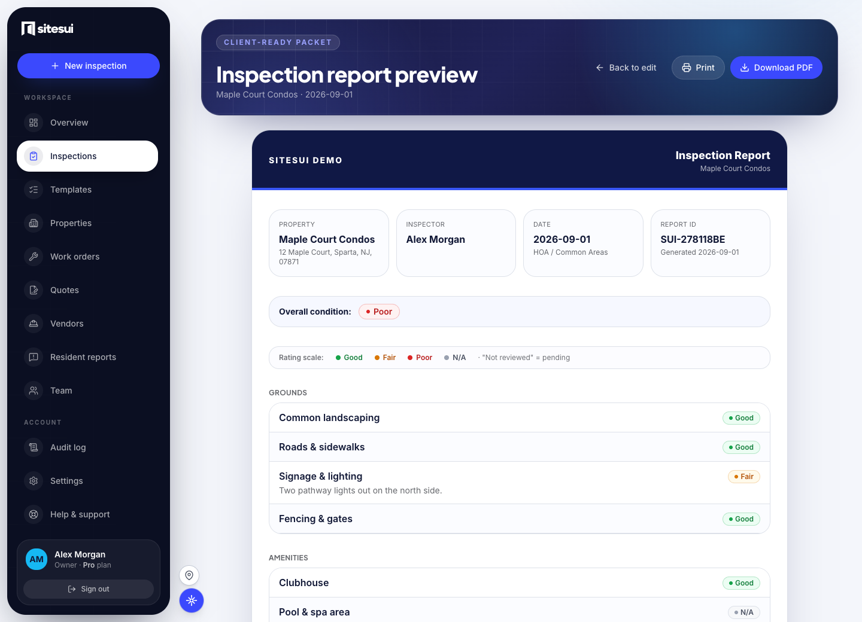Click the Help & support lifebuoy icon

34,514
